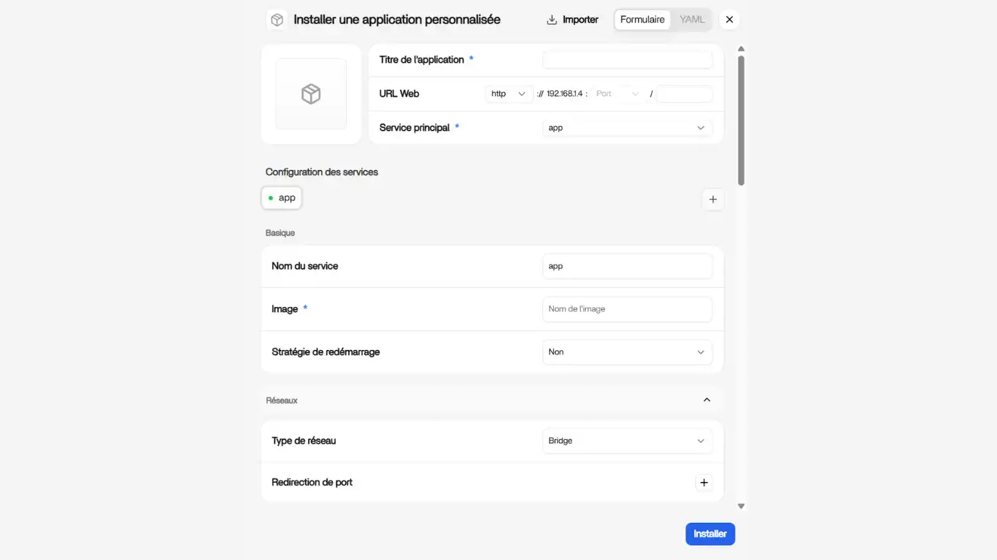Image resolution: width=997 pixels, height=560 pixels.
Task: Click the scrollbar down arrow
Action: point(741,506)
